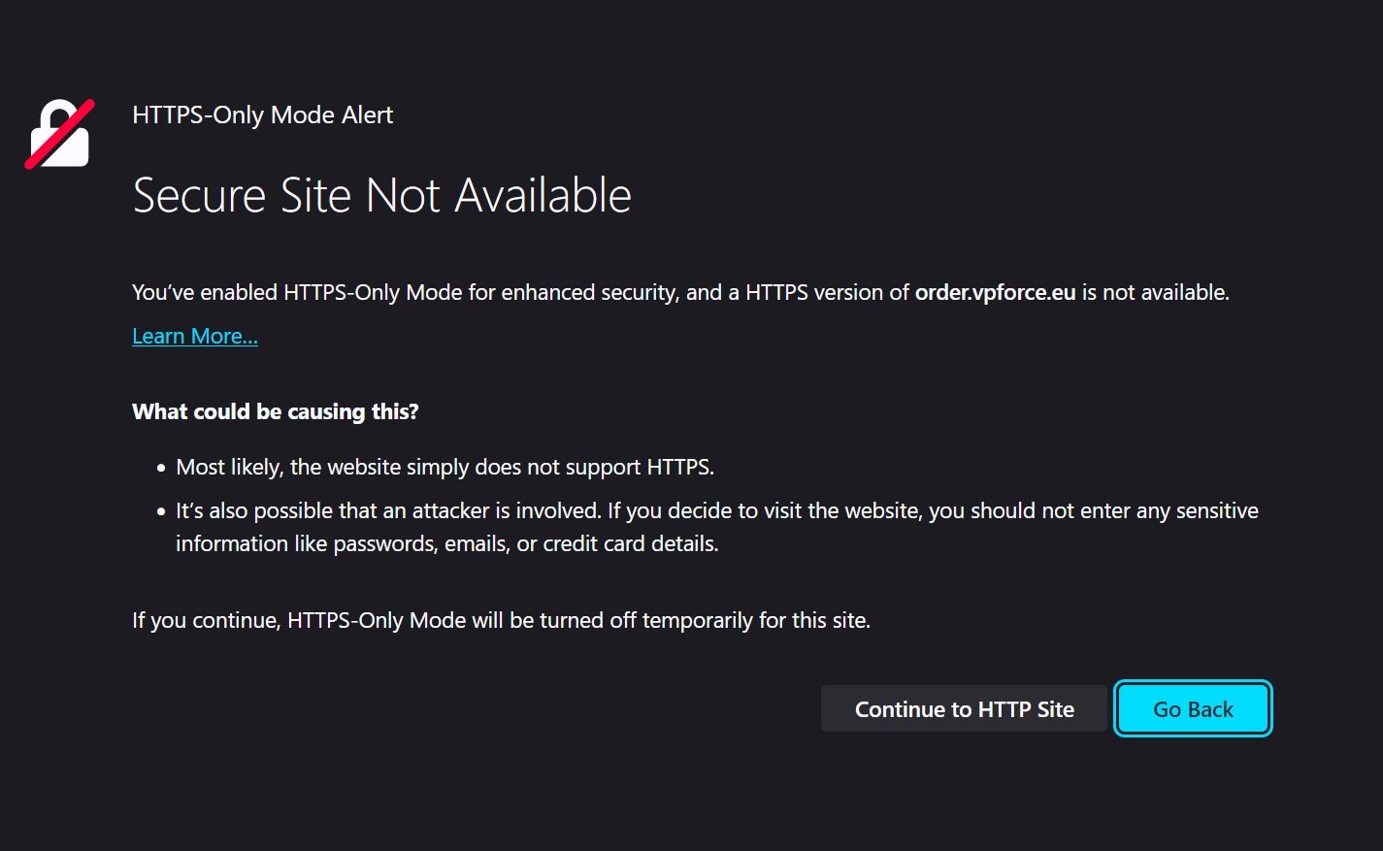
Task: Click the HTTPS-Only Mode Alert title
Action: click(262, 115)
